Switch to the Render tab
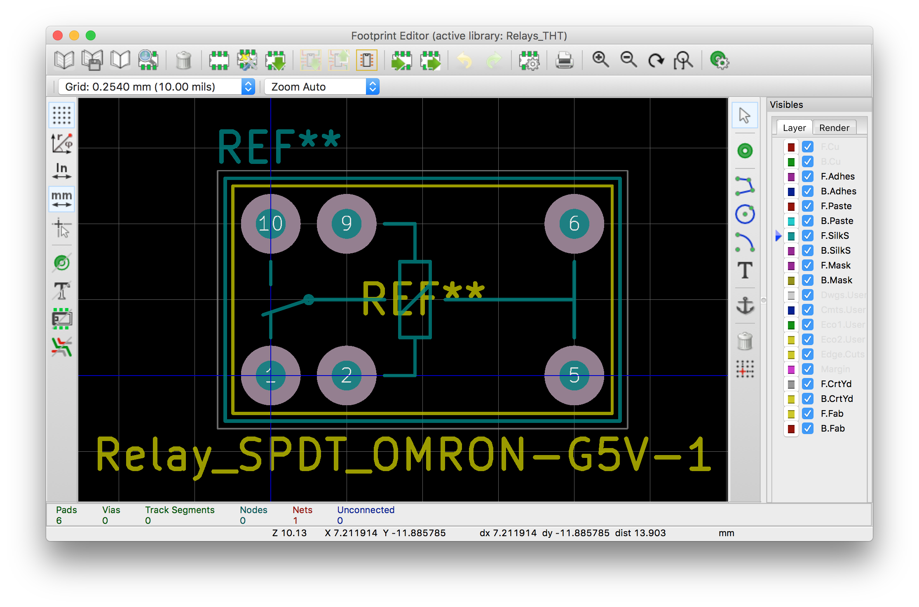The height and width of the screenshot is (607, 919). (834, 128)
